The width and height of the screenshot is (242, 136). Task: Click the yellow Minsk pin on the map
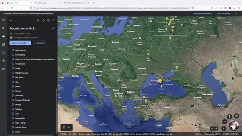[x=140, y=38]
